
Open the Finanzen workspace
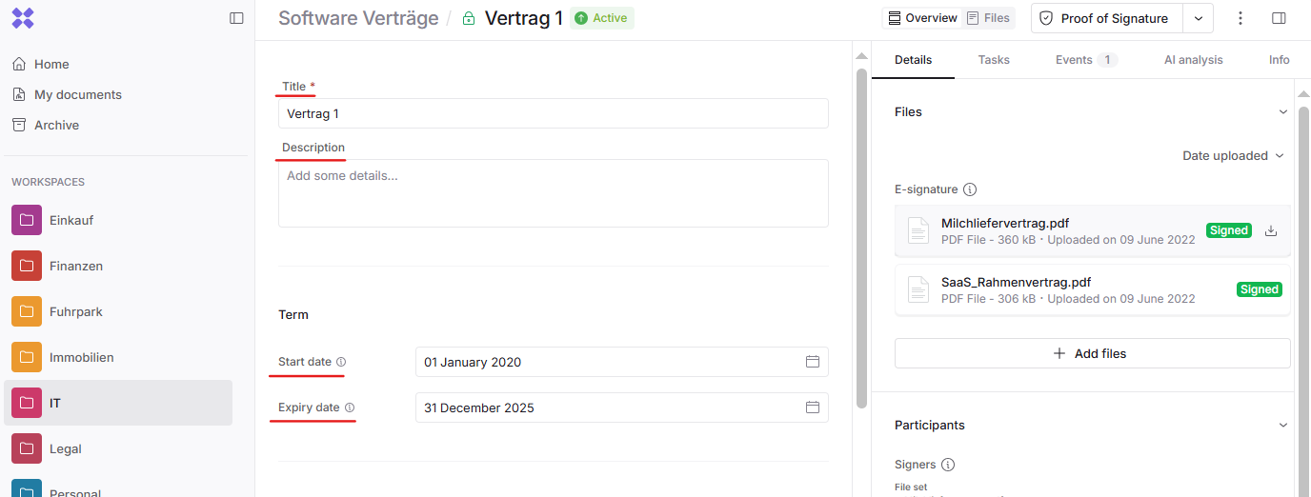point(76,266)
